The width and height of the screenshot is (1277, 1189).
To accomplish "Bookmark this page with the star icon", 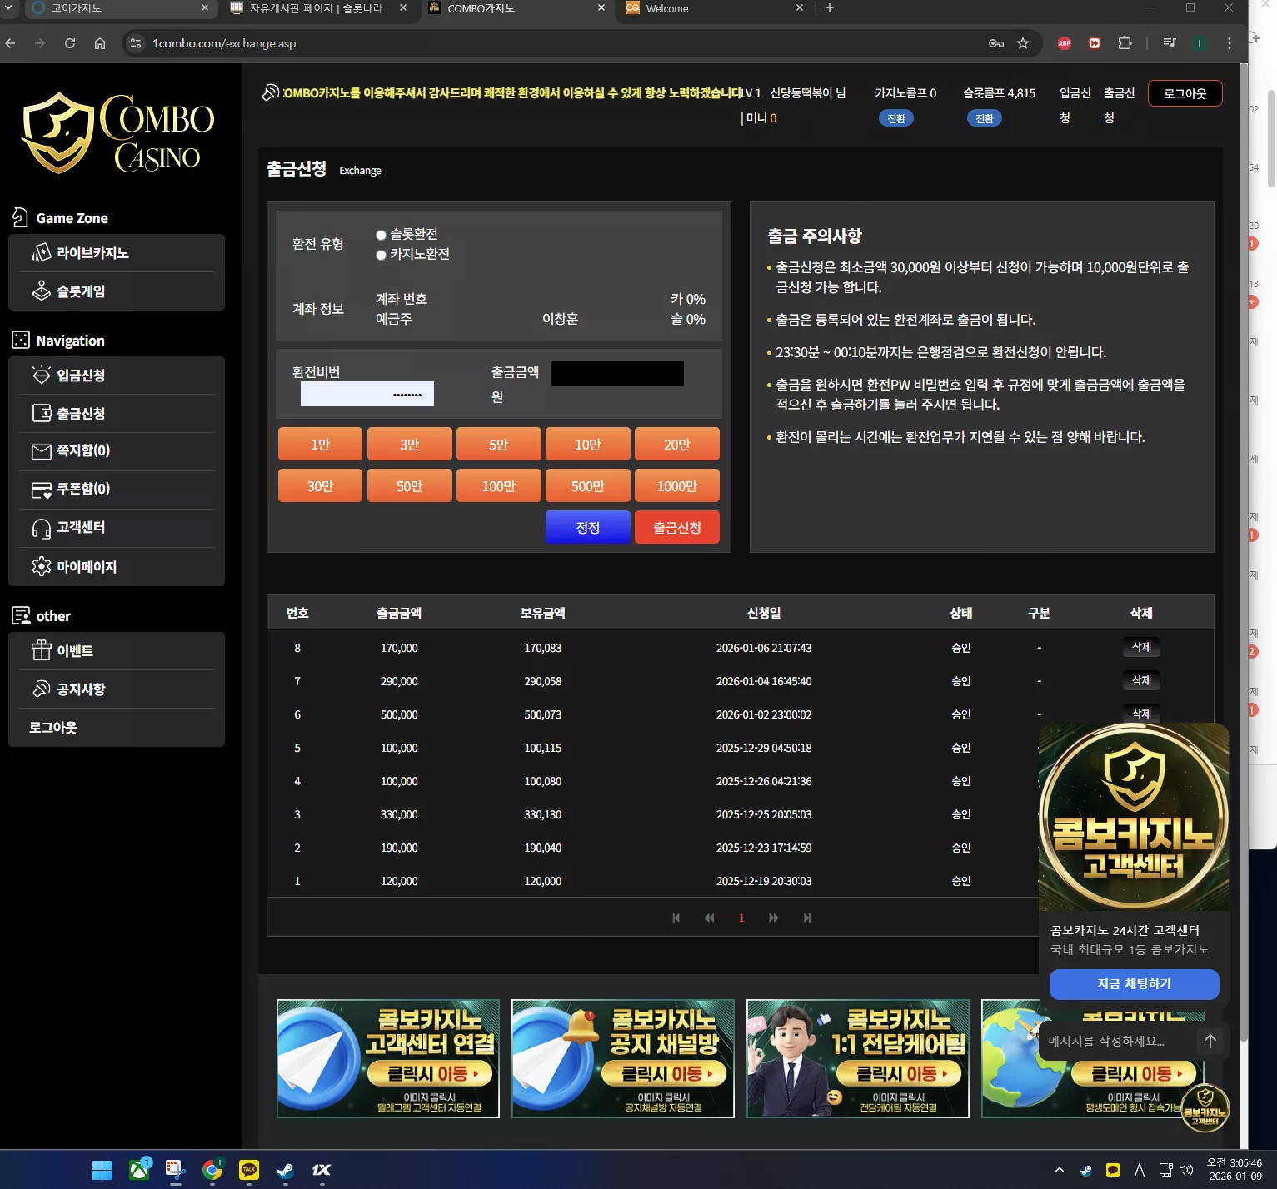I will click(x=1023, y=43).
